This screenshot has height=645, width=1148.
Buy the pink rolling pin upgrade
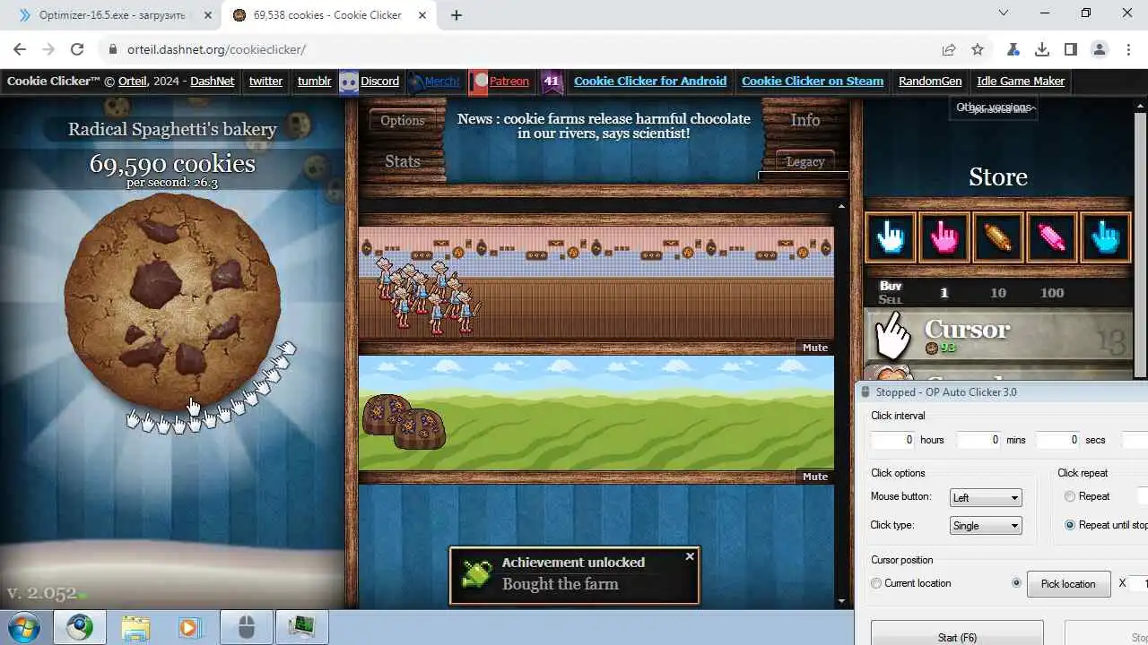(1052, 237)
